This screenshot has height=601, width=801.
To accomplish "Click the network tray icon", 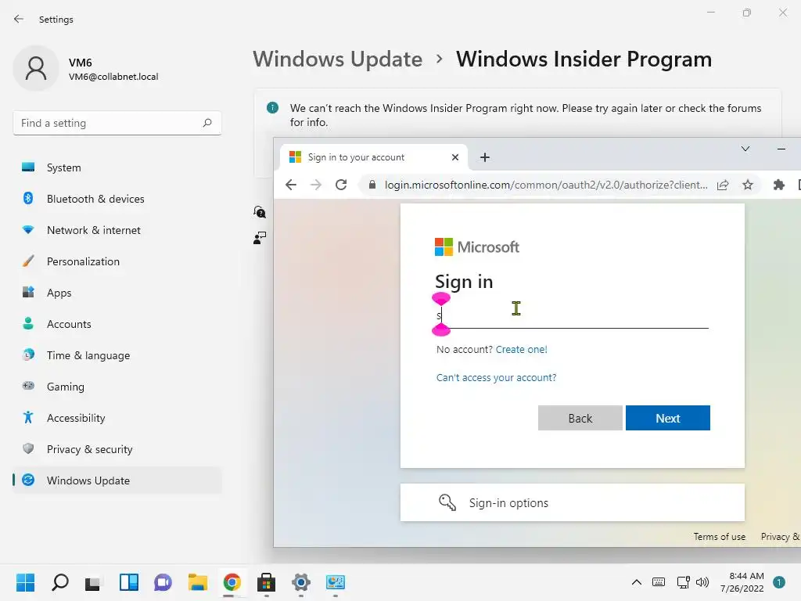I will [683, 582].
